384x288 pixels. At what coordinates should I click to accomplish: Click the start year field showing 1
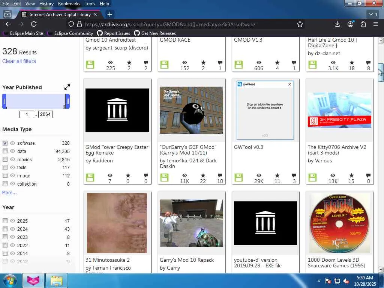coord(27,114)
